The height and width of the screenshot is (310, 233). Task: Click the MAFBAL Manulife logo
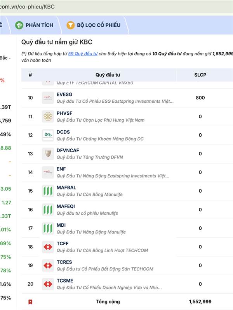[48, 191]
